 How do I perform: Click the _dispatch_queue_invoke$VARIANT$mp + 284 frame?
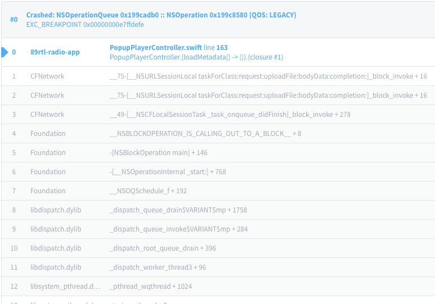click(x=178, y=229)
